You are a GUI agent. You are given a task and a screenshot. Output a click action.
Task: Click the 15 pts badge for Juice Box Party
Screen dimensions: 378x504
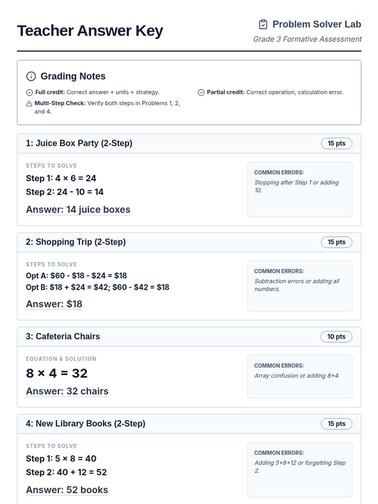(336, 143)
